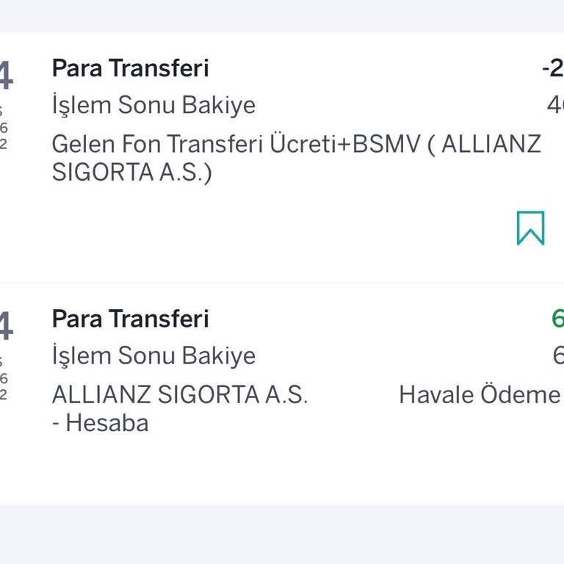Image resolution: width=564 pixels, height=564 pixels.
Task: Click ALLIANZ SIGORTA A.S. sender name line
Action: tap(180, 394)
